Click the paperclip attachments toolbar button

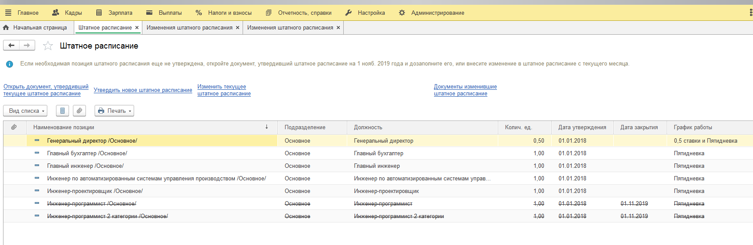tap(79, 111)
